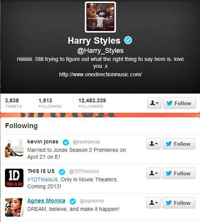Click kevin jonas's verified badge icon
The height and width of the screenshot is (222, 200).
click(65, 142)
